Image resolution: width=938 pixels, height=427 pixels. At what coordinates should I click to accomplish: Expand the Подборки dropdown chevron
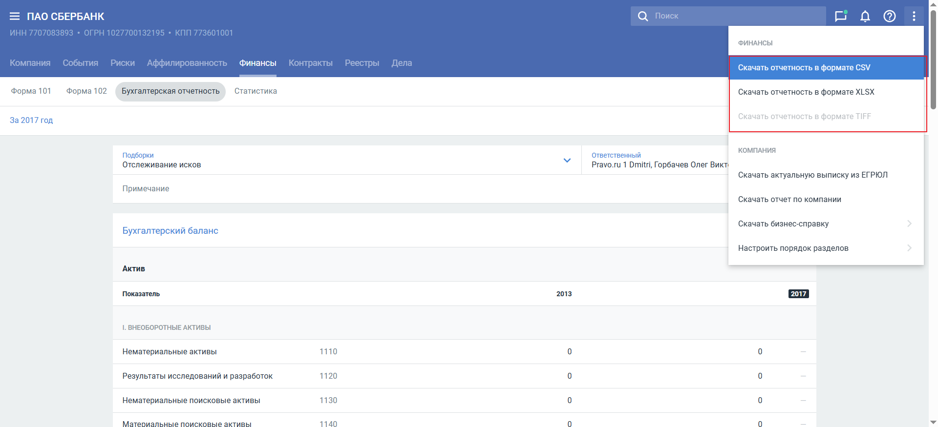coord(567,160)
